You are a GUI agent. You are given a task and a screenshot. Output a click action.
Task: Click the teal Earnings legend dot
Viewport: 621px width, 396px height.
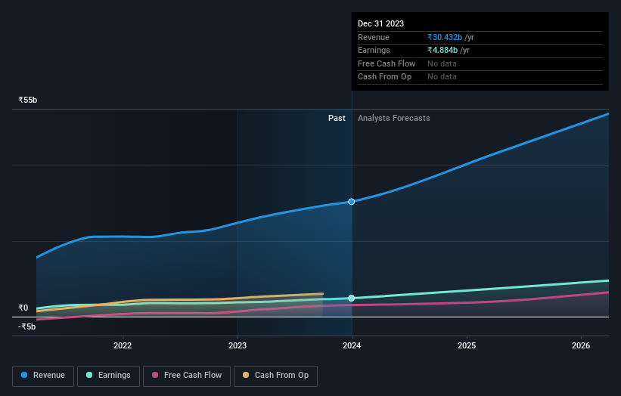click(89, 375)
